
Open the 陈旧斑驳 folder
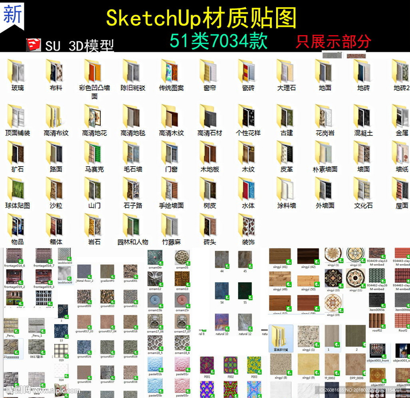click(132, 71)
